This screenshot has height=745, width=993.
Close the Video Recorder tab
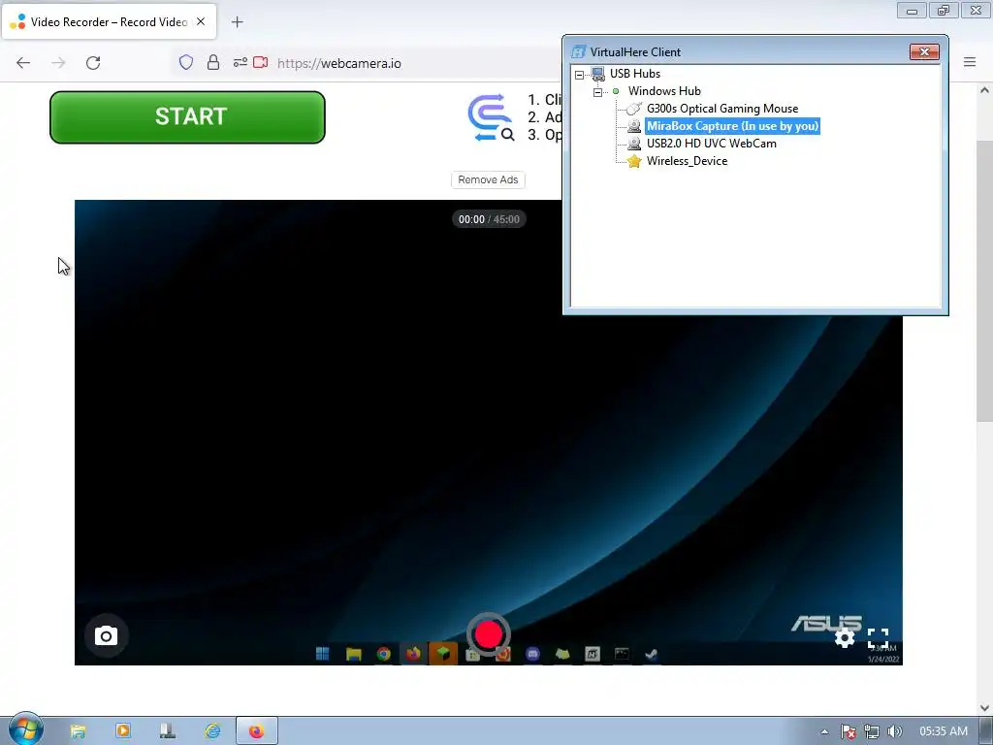click(x=201, y=21)
